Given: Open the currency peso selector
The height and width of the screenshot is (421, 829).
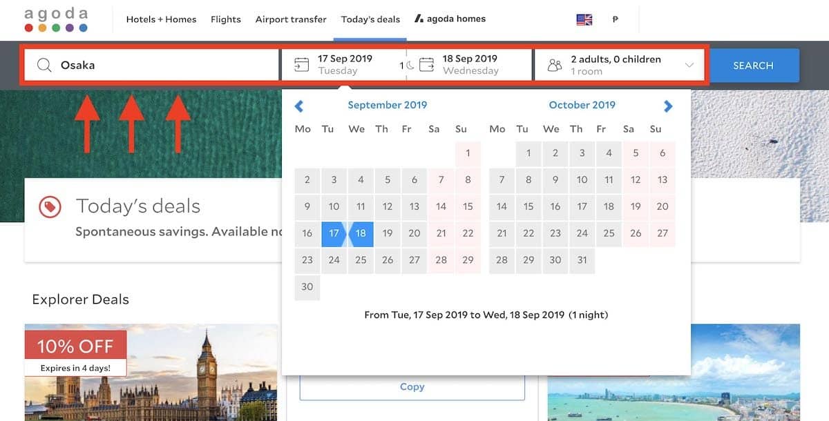Looking at the screenshot, I should 615,19.
